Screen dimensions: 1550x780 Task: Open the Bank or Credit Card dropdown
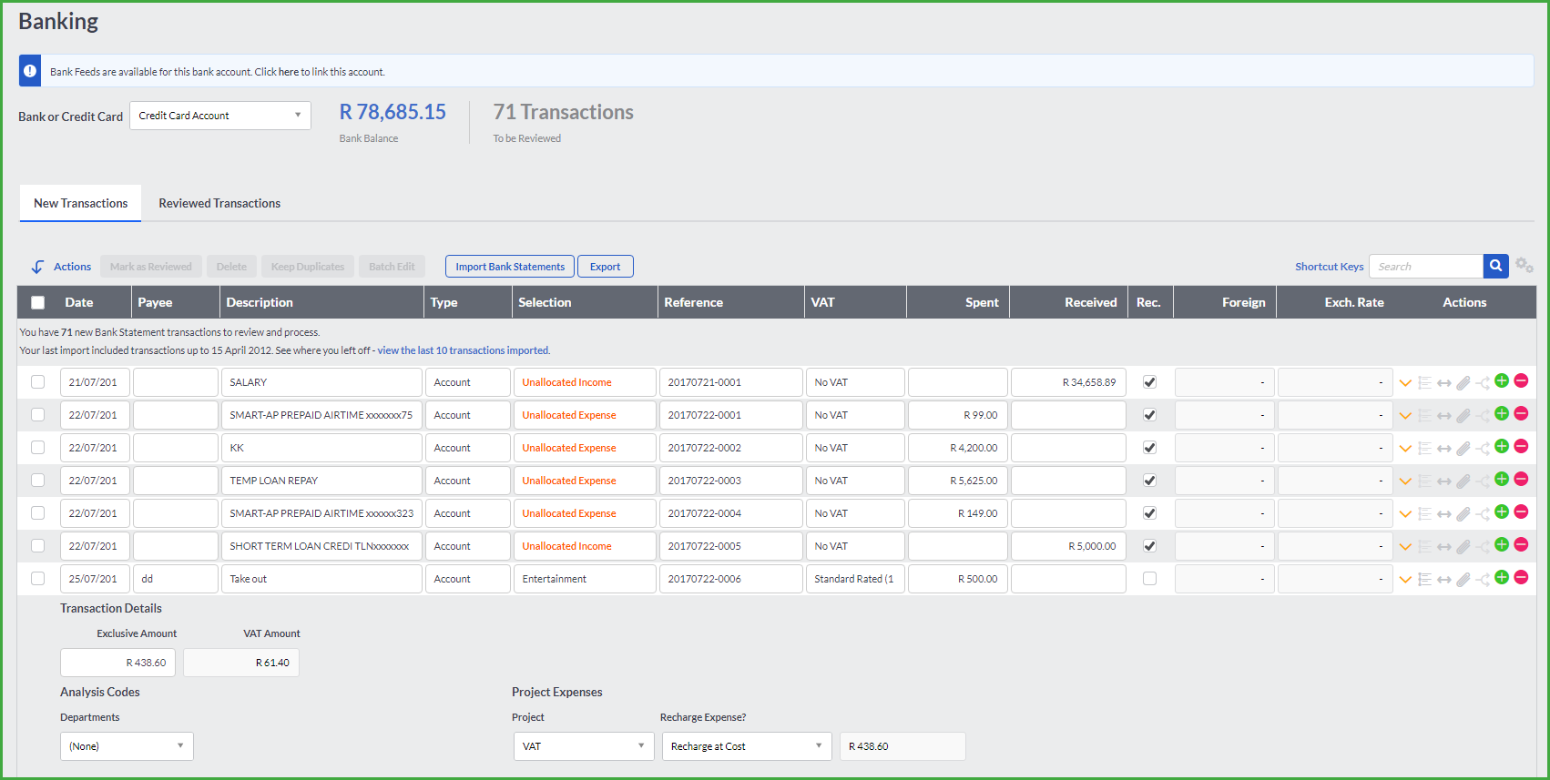pos(220,116)
